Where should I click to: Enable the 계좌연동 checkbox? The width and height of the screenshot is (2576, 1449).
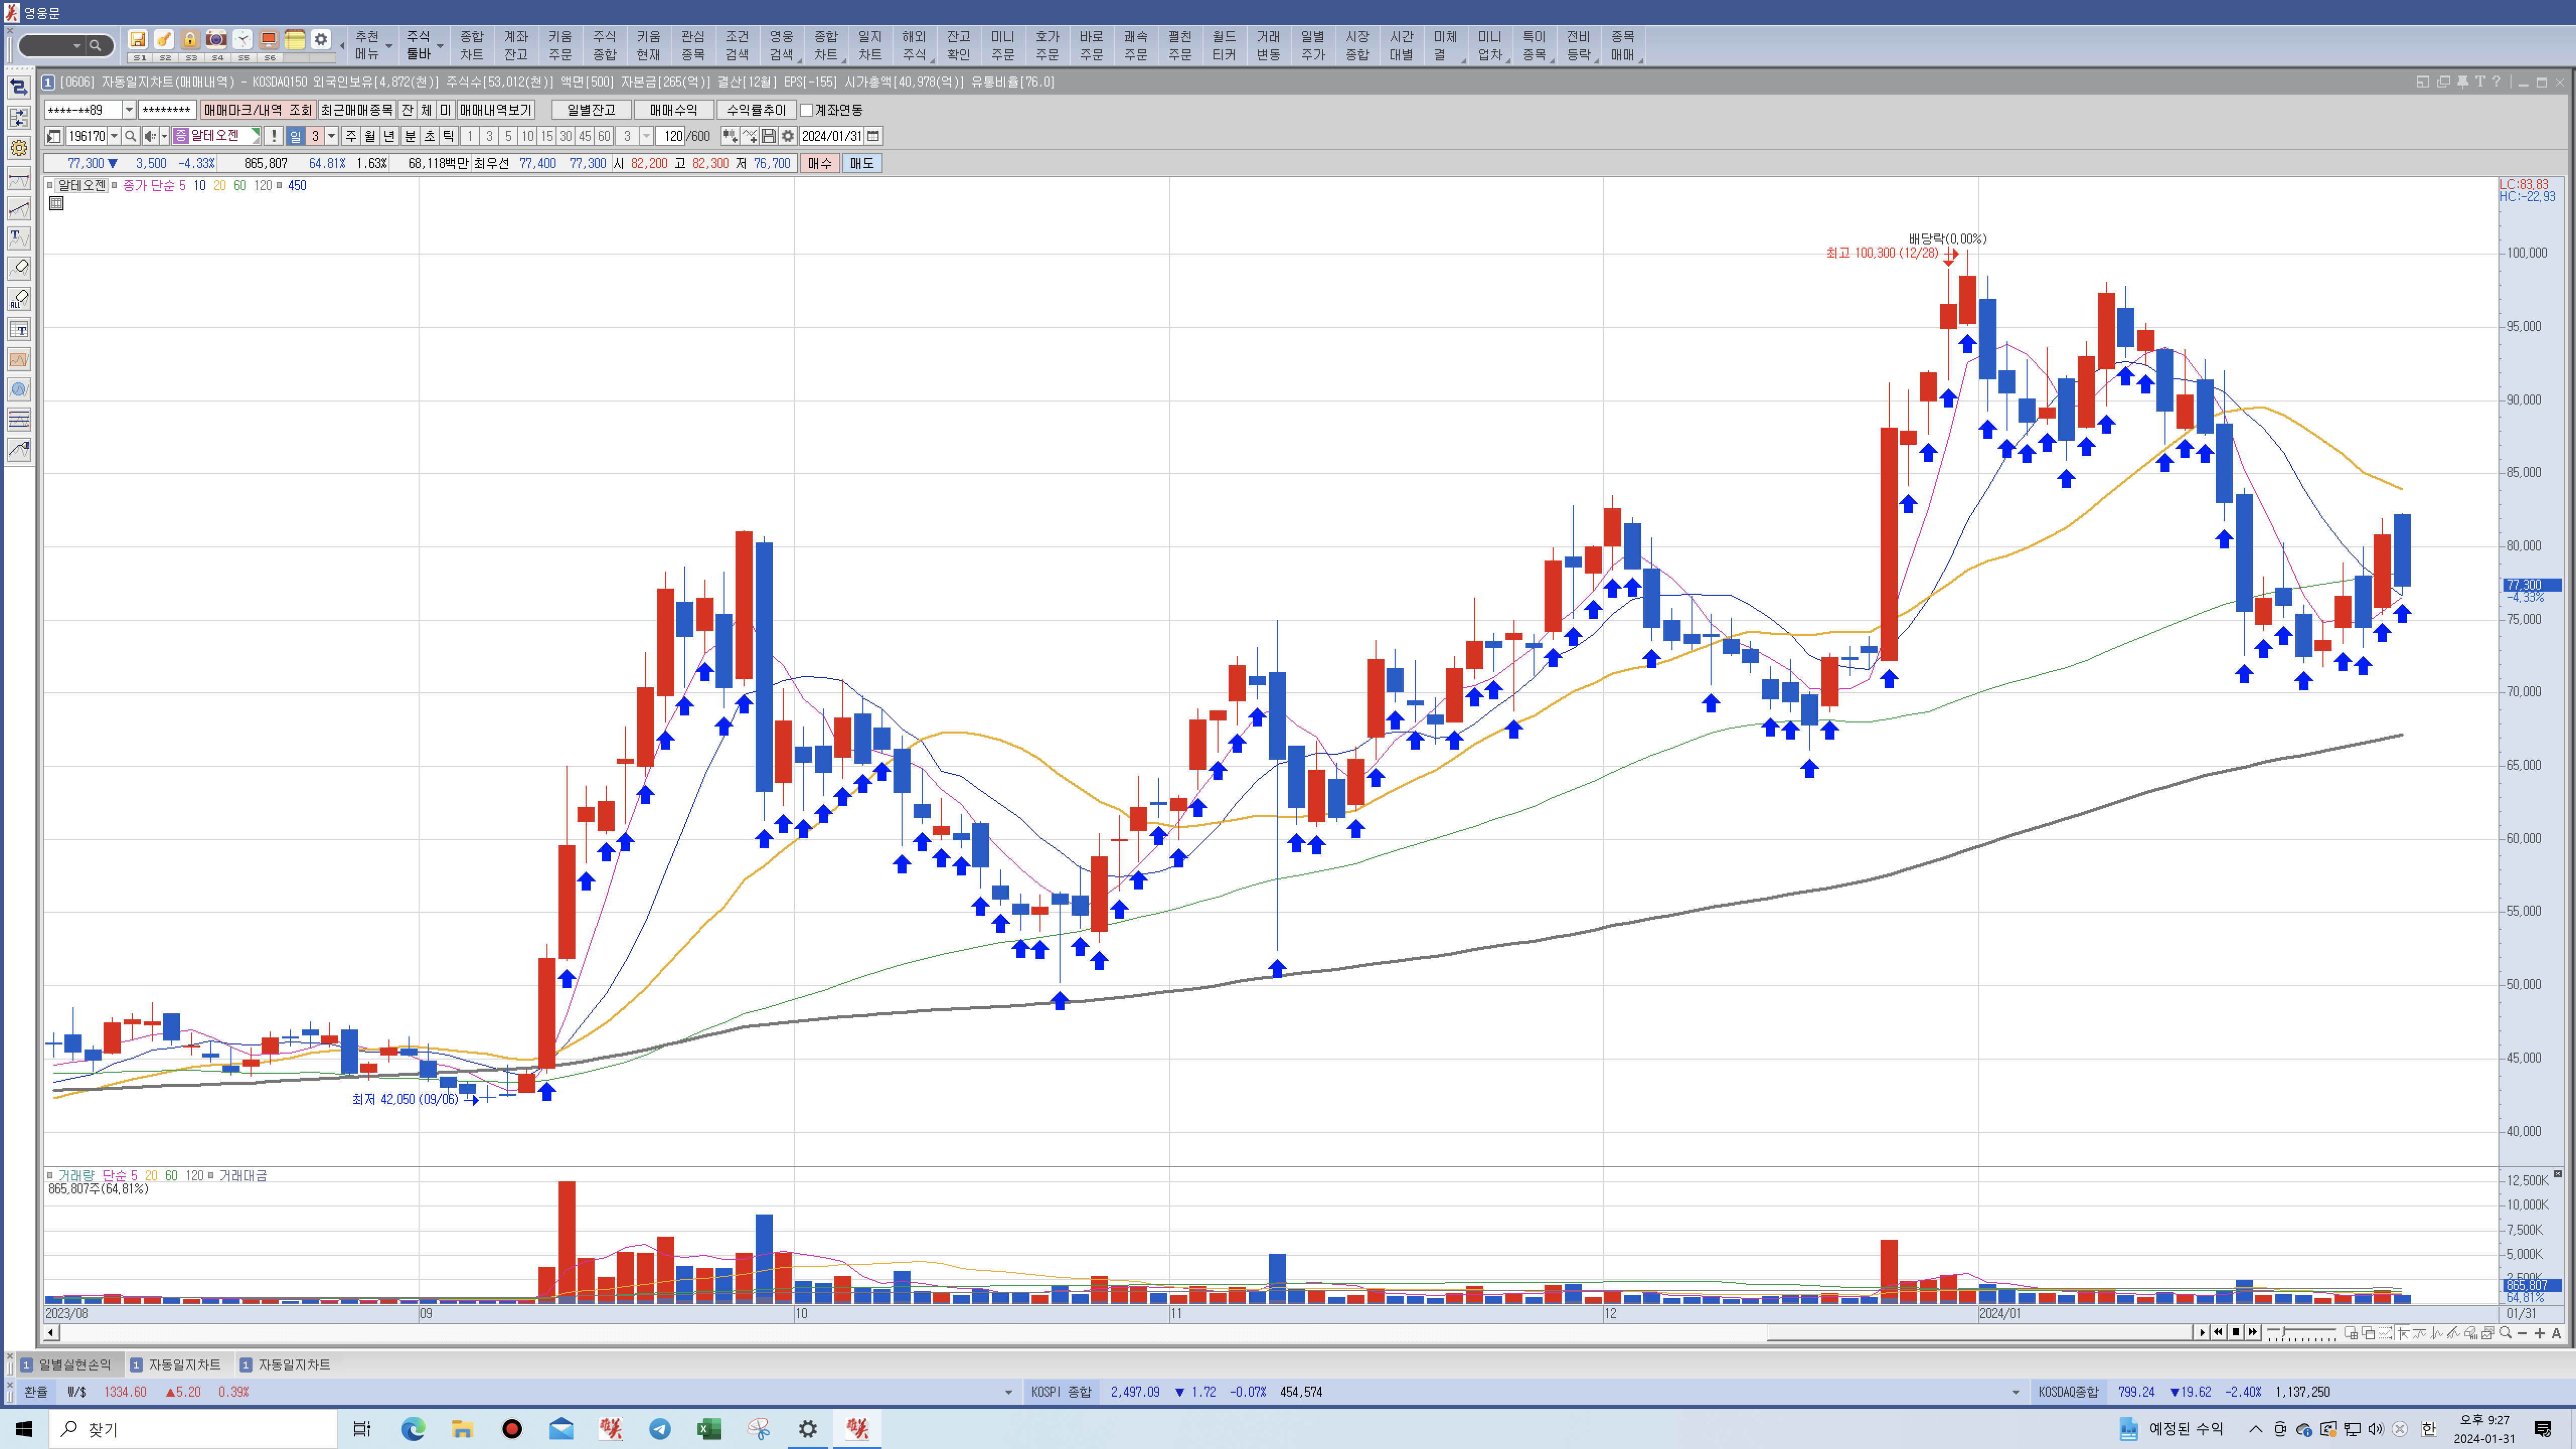807,110
